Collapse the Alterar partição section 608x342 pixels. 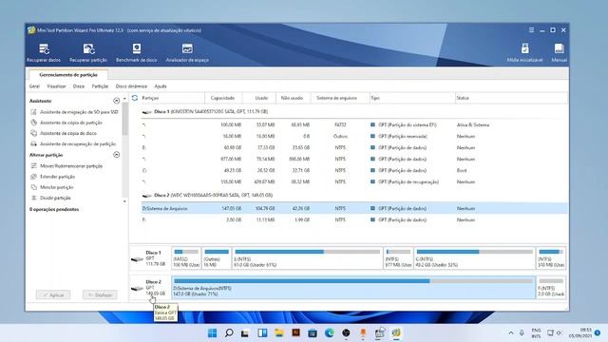click(x=116, y=155)
